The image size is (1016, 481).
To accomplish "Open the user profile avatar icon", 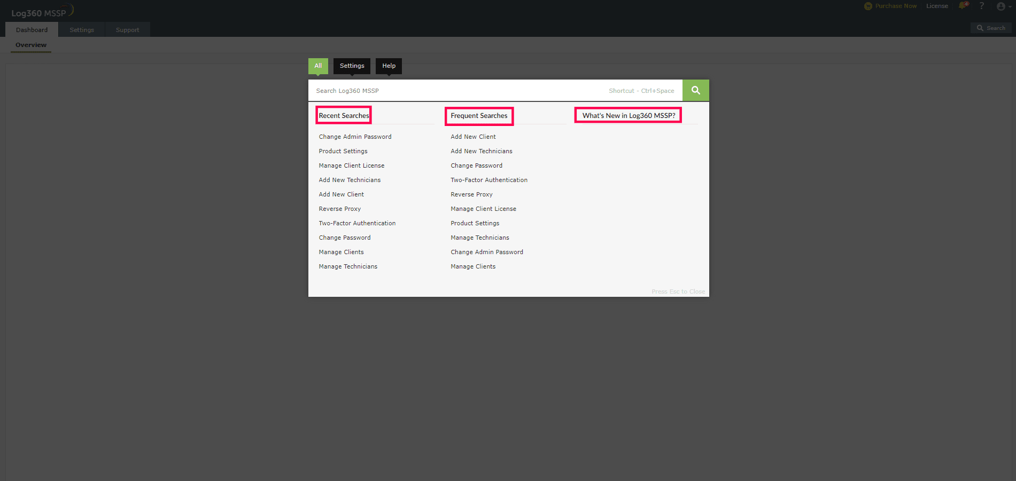I will (x=1001, y=6).
